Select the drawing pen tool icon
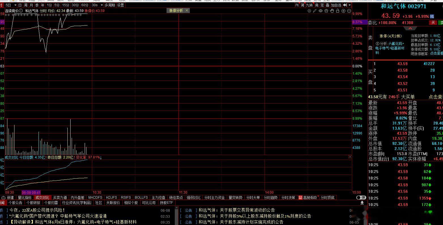Image resolution: width=443 pixels, height=225 pixels. coord(315,11)
